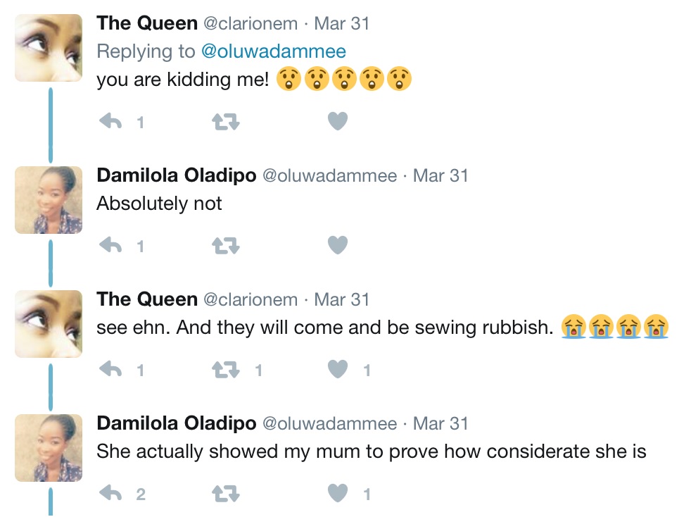Open The Queen's profile name on first tweet

tap(146, 23)
